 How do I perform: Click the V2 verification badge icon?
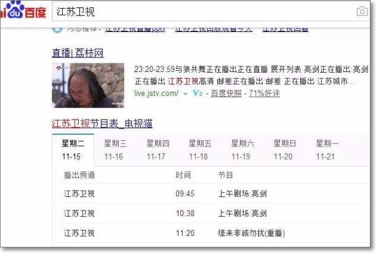coord(198,94)
